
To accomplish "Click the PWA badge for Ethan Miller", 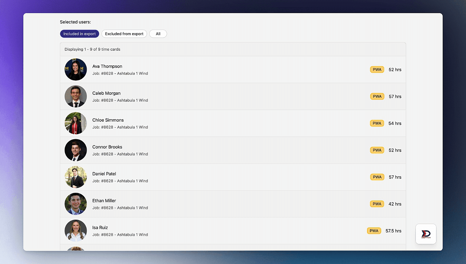I will coord(377,204).
